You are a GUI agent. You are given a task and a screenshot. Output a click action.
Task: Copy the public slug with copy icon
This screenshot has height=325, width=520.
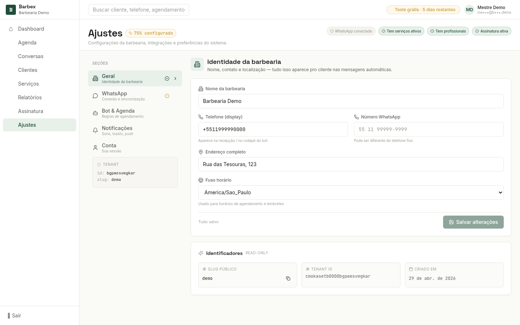tap(288, 278)
